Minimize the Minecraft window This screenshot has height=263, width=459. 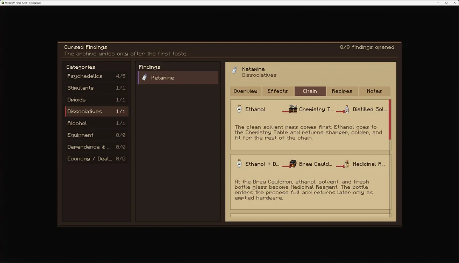pyautogui.click(x=438, y=3)
